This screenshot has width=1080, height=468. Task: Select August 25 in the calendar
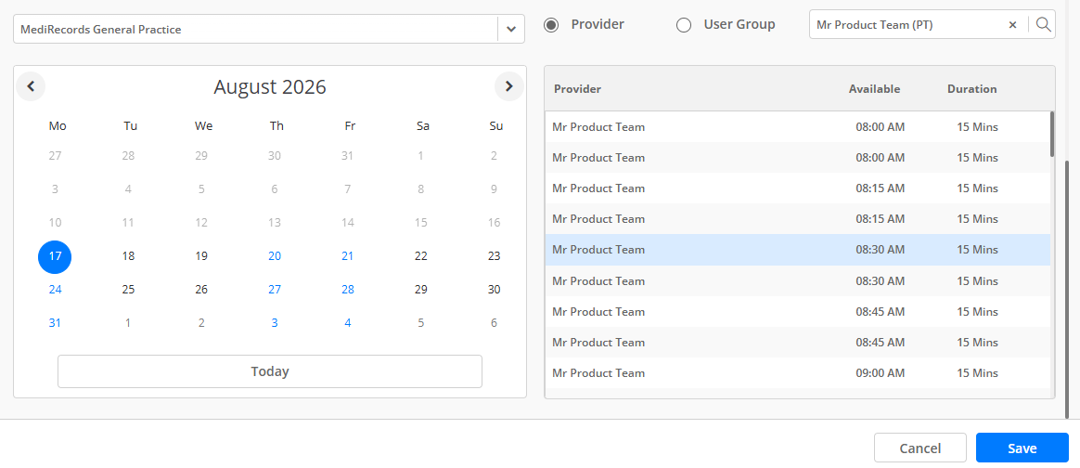pyautogui.click(x=128, y=290)
